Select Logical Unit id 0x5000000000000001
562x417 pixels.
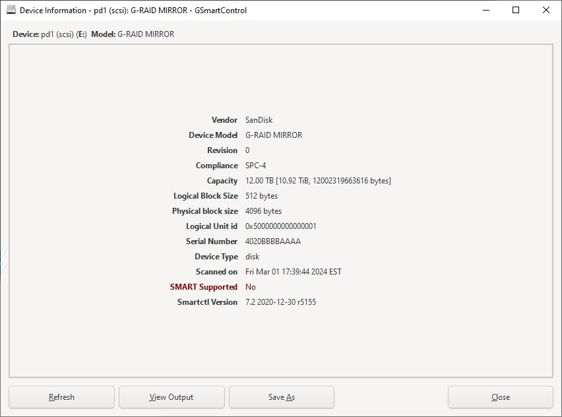pos(280,226)
